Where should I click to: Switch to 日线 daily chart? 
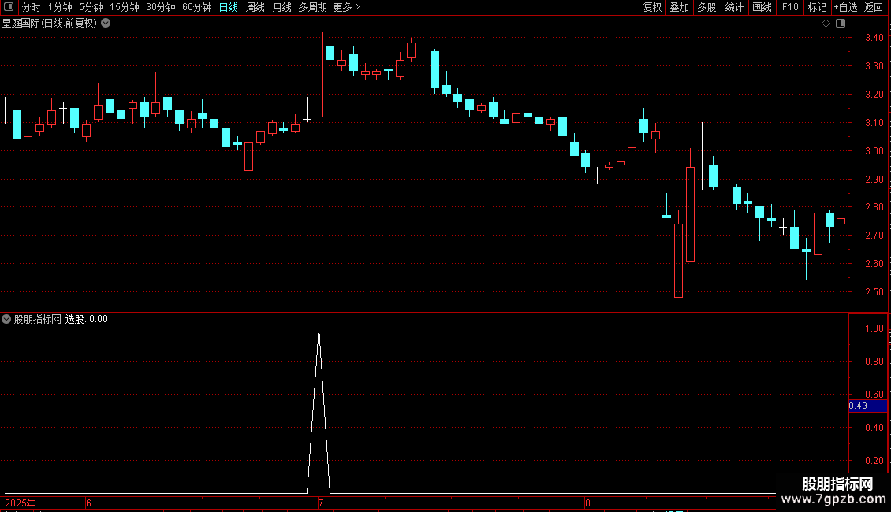[229, 7]
